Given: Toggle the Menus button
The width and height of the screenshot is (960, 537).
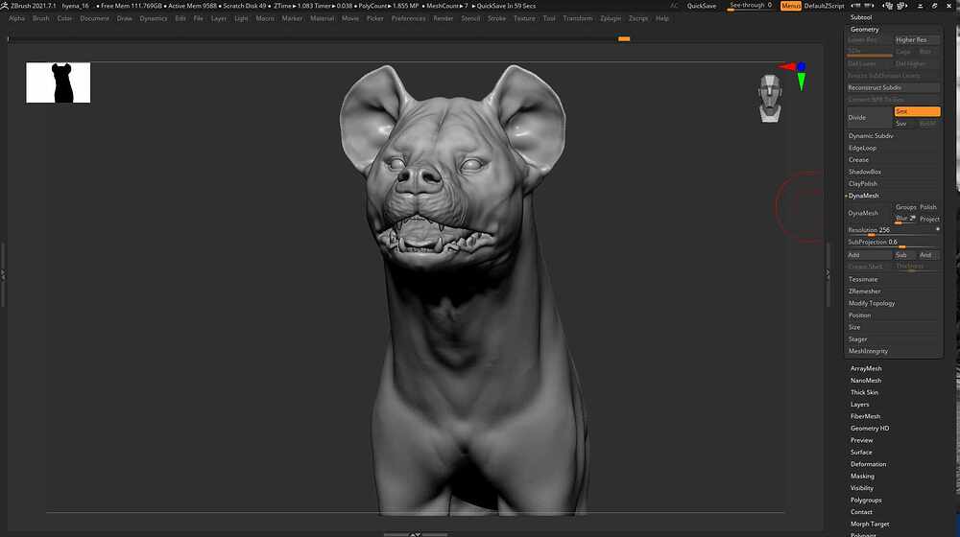Looking at the screenshot, I should click(791, 6).
